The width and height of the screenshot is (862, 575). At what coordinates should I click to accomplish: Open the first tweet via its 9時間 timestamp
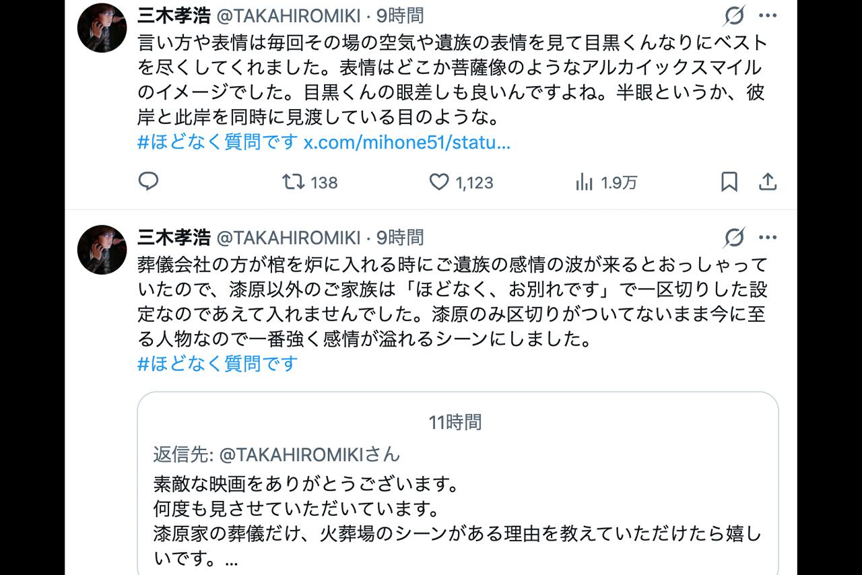(401, 15)
